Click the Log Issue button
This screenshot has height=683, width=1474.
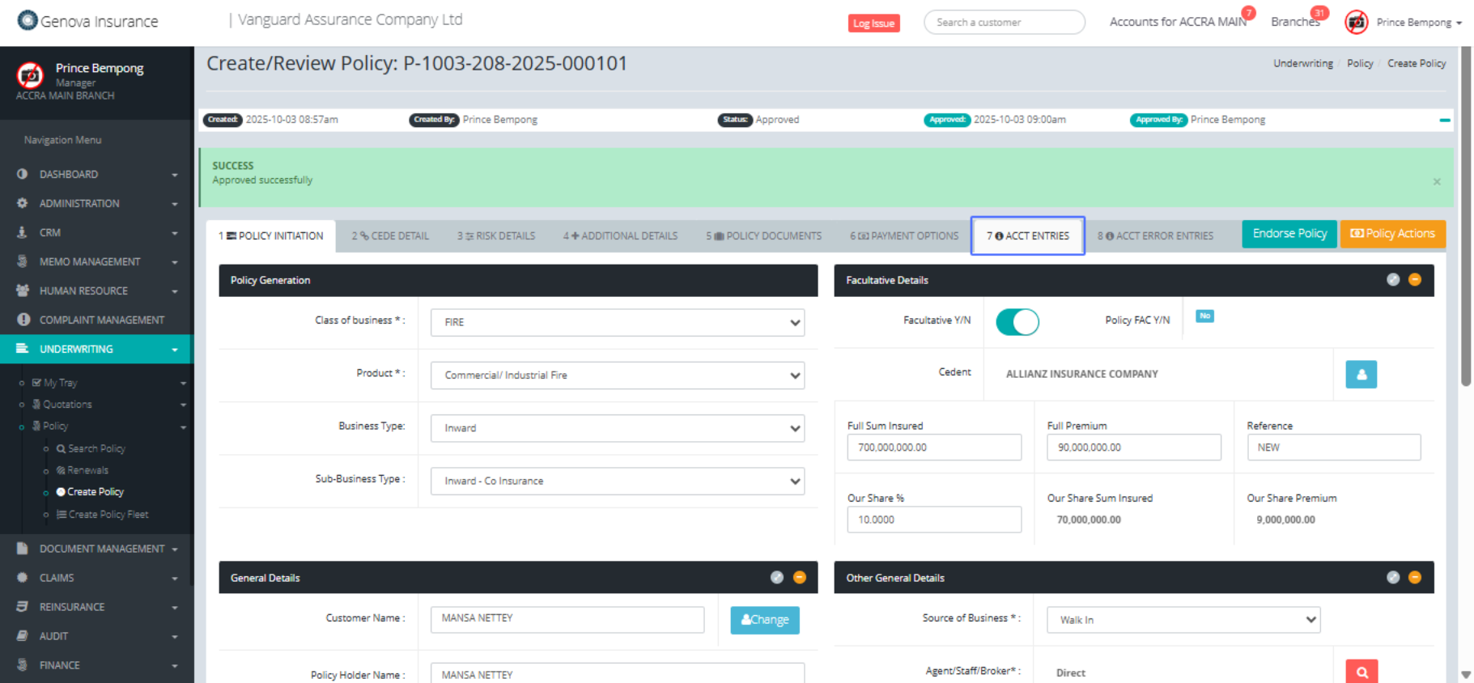point(873,23)
